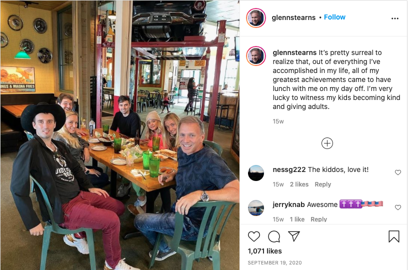Open the comment speech bubble icon
The width and height of the screenshot is (408, 270).
click(274, 236)
